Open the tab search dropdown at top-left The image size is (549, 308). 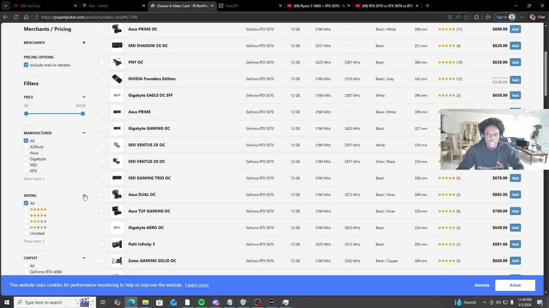6,6
